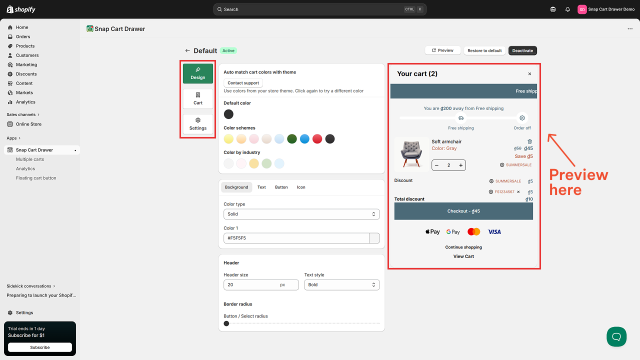
Task: Click the Order off discount badge icon
Action: coord(522,117)
